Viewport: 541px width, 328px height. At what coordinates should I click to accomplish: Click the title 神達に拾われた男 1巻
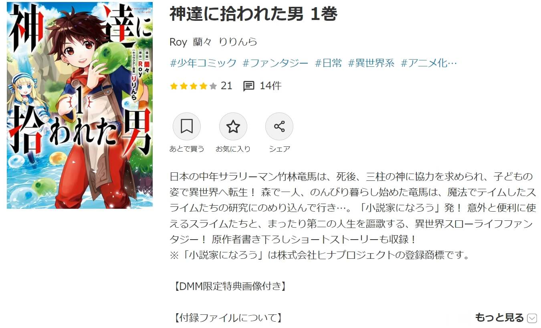pos(254,14)
